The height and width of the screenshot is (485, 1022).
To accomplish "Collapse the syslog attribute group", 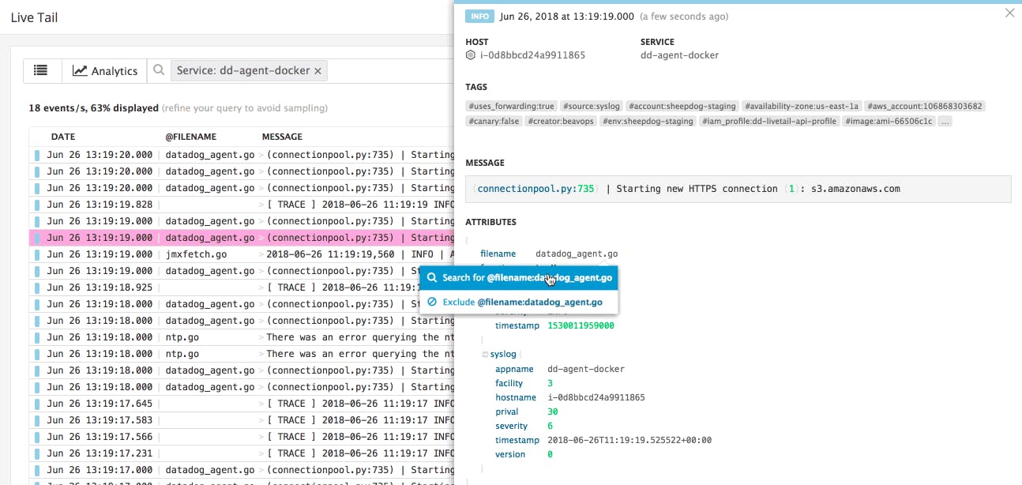I will pos(483,354).
